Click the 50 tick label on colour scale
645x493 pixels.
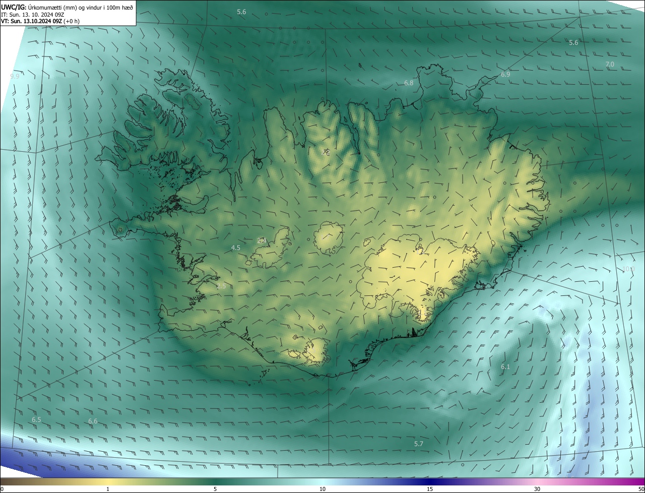tap(640, 489)
